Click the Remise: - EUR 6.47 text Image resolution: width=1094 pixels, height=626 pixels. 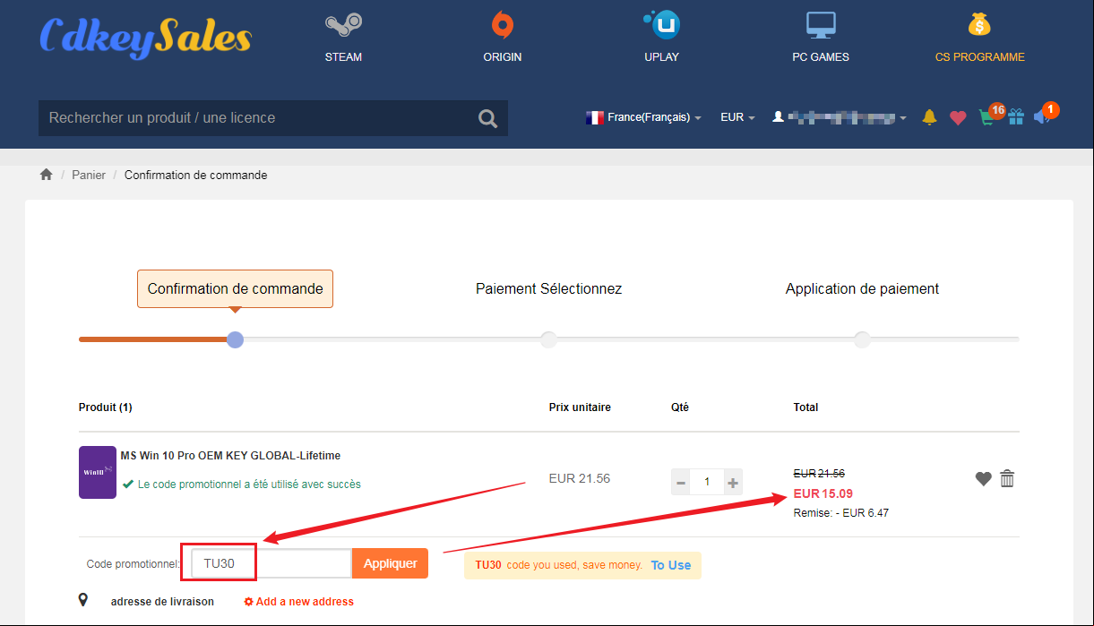(x=840, y=513)
